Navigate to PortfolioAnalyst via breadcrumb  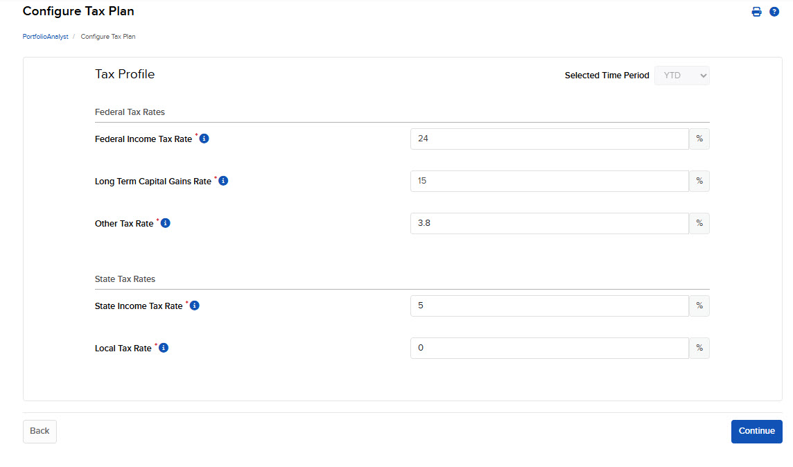(44, 36)
